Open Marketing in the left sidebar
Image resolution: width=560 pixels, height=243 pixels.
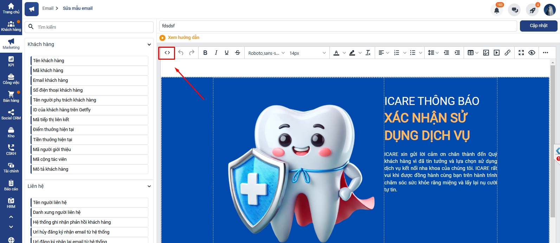click(11, 44)
